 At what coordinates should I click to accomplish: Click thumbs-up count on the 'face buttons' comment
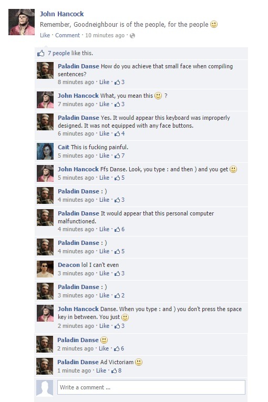(119, 133)
